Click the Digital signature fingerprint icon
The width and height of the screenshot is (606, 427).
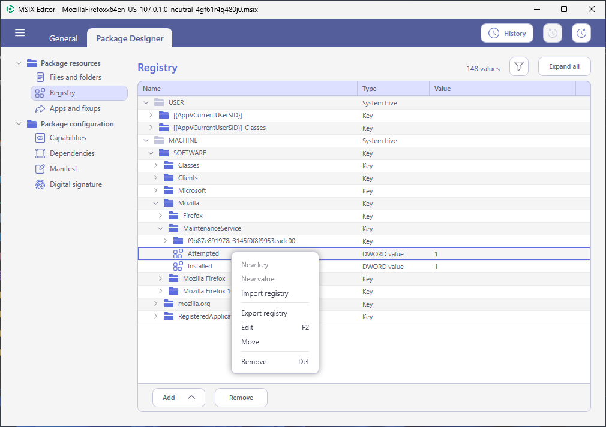[40, 185]
